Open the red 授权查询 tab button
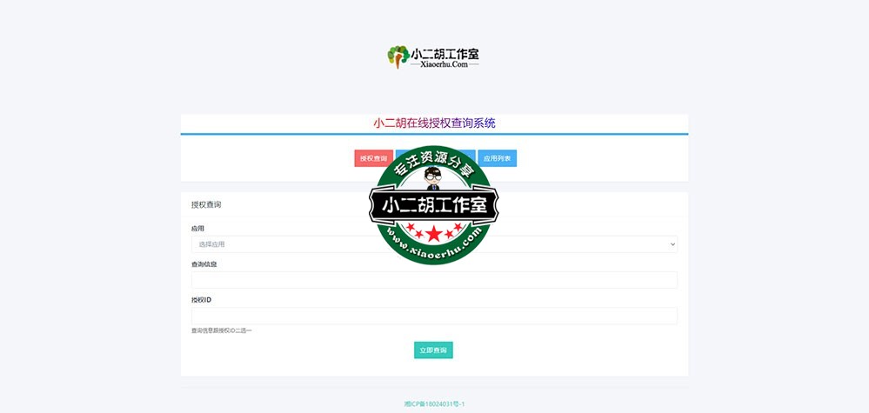Viewport: 869px width, 413px height. coord(373,159)
